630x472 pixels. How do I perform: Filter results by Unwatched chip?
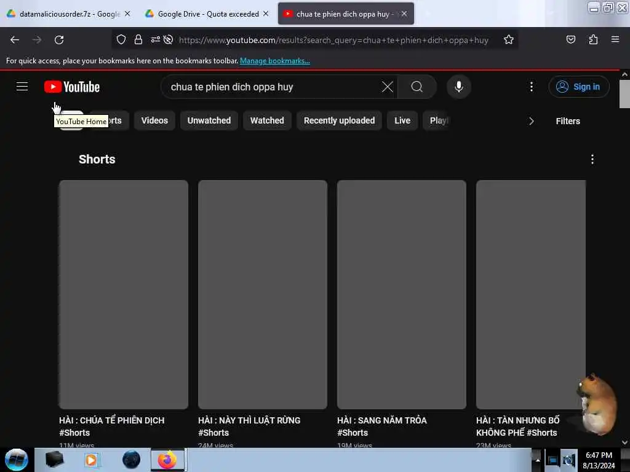(209, 121)
